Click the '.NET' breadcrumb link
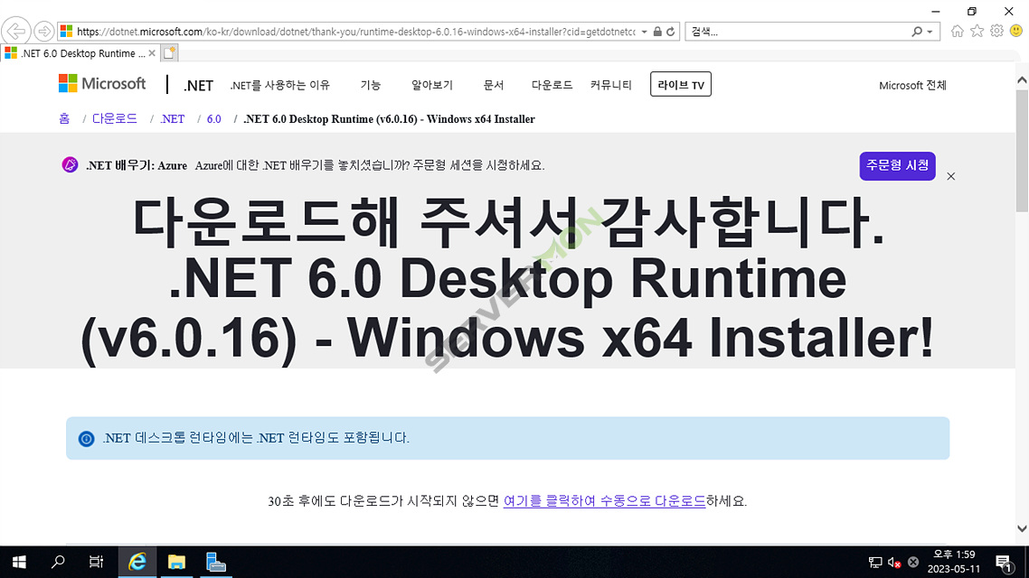 [173, 118]
